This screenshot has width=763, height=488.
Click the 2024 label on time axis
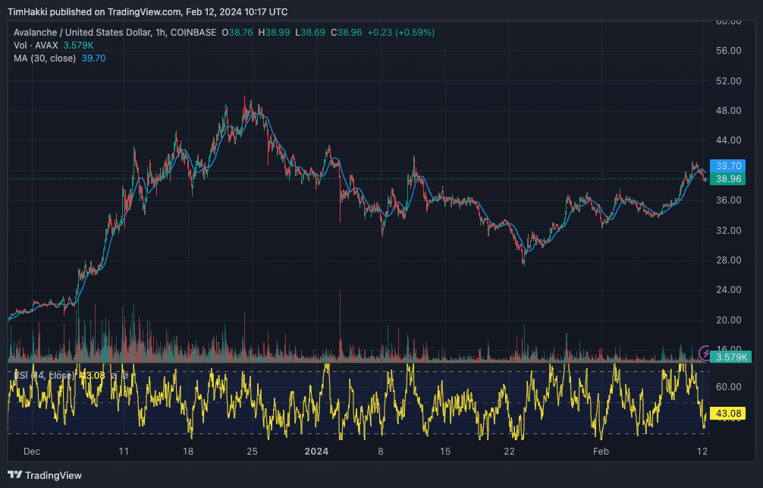316,452
